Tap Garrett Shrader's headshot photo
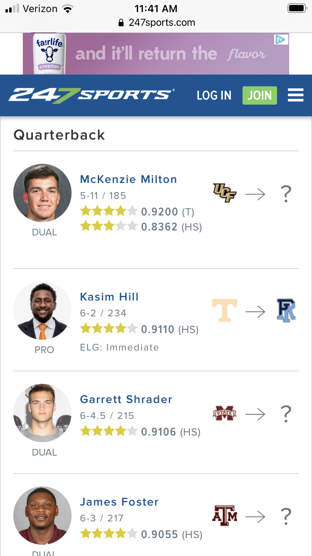The width and height of the screenshot is (312, 556). tap(42, 413)
